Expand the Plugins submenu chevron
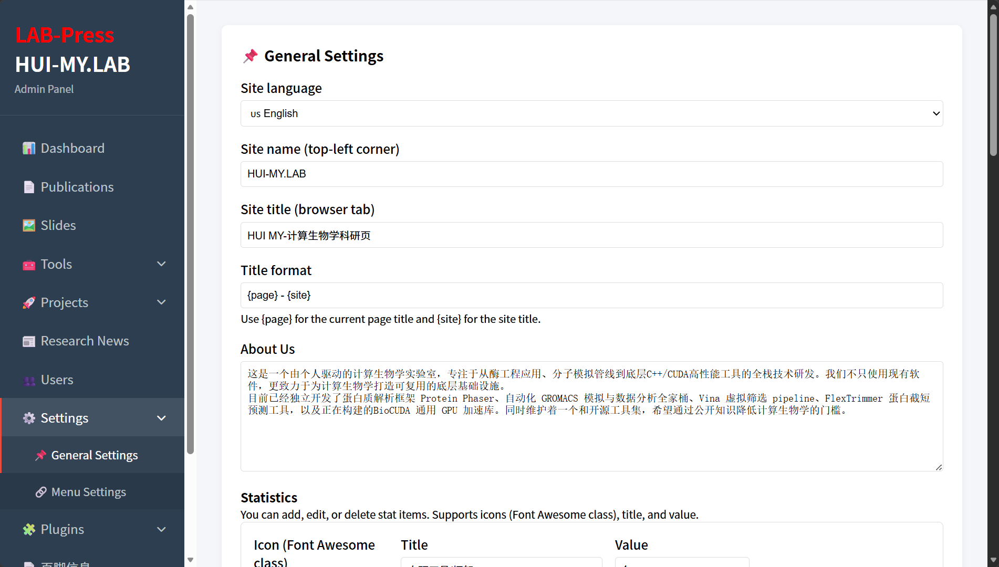Screen dimensions: 999x567 162,529
